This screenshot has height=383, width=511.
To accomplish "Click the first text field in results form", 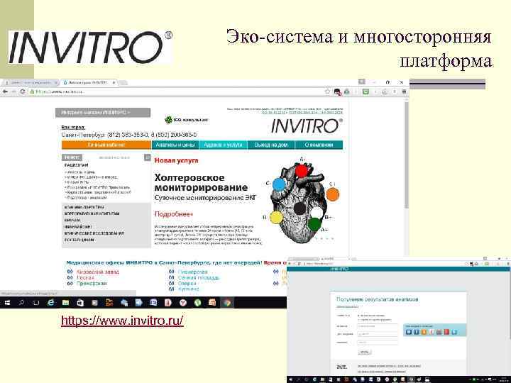I will coord(378,326).
